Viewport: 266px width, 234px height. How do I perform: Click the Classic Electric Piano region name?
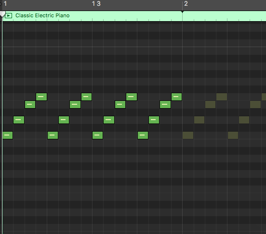tap(42, 15)
